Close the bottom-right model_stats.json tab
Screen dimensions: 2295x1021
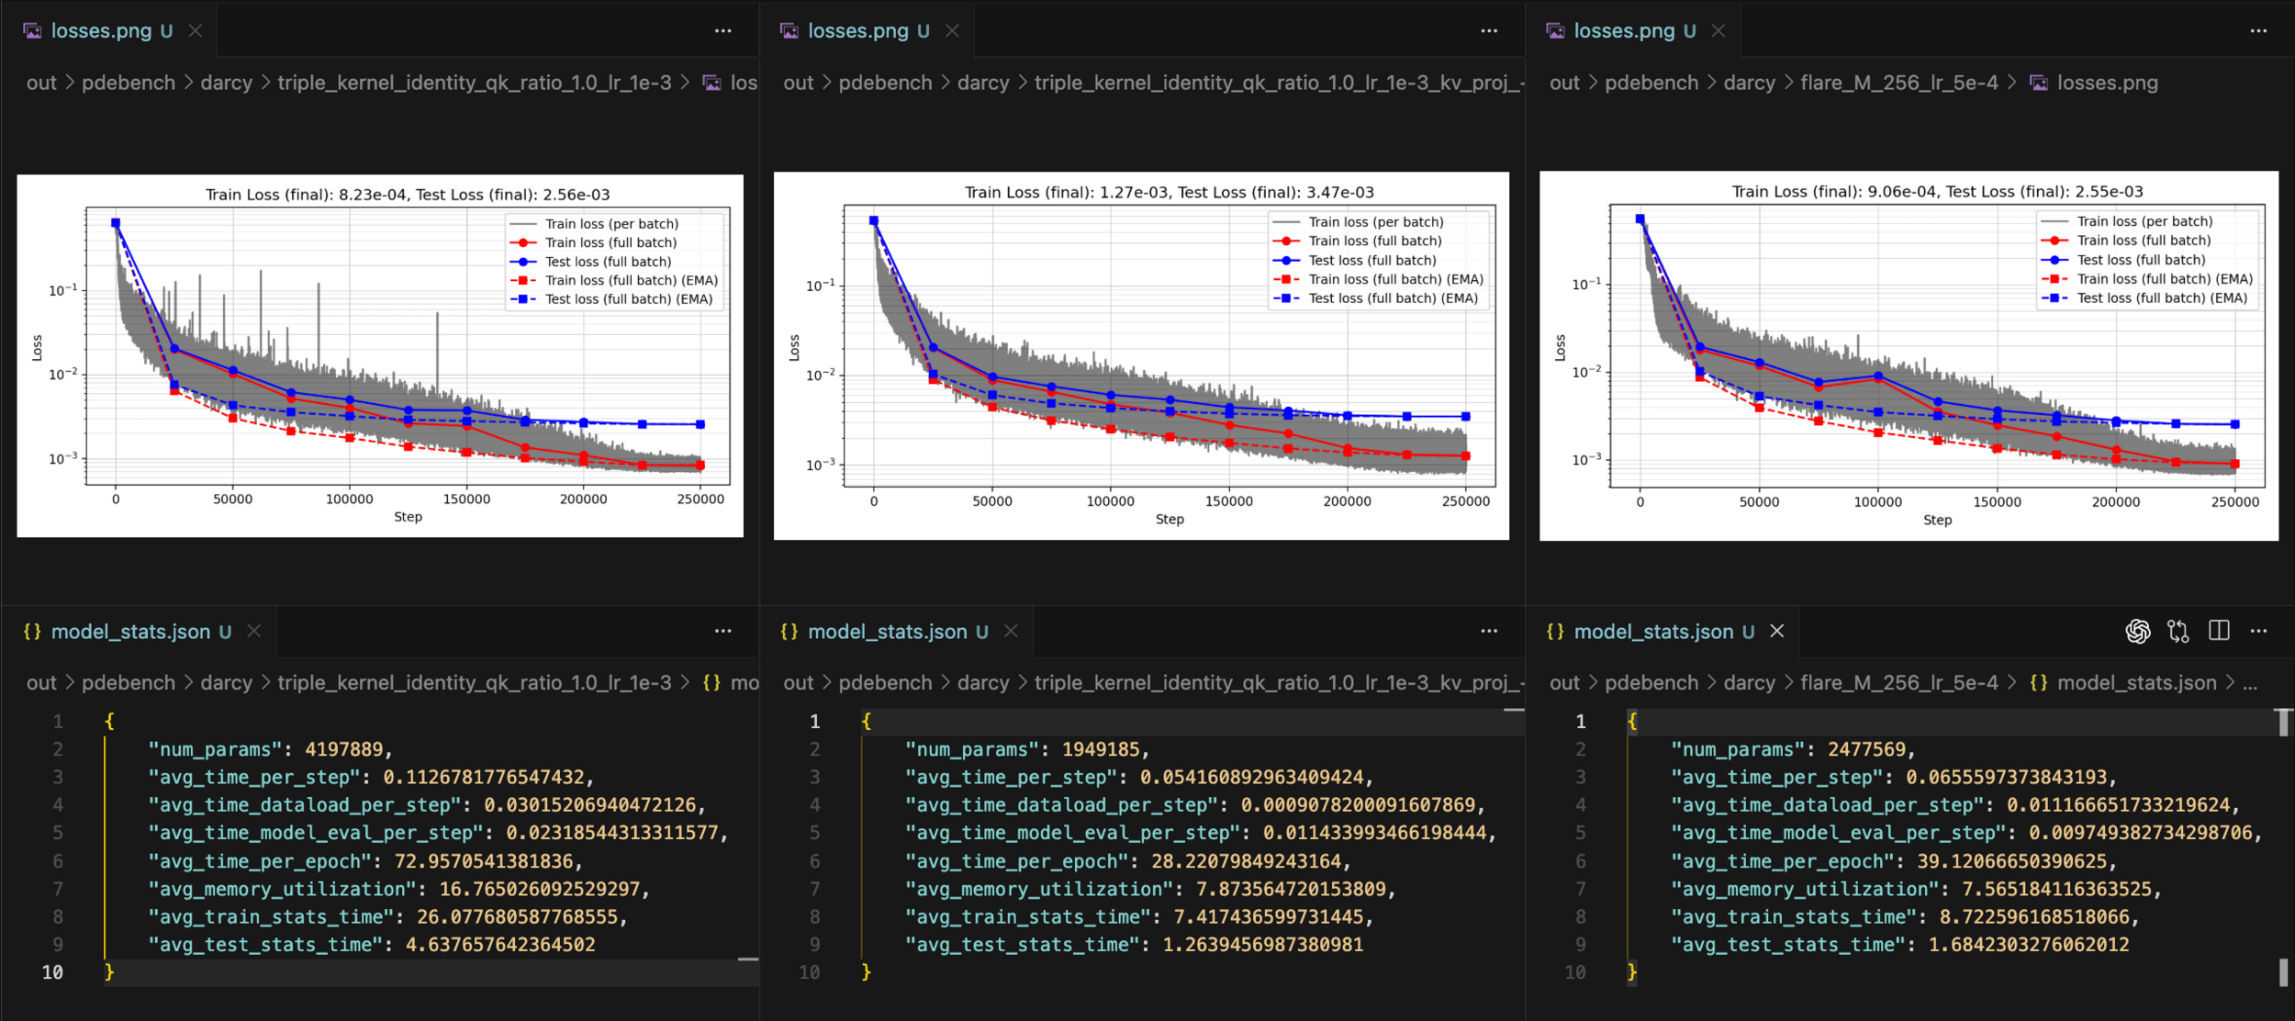pos(1777,631)
